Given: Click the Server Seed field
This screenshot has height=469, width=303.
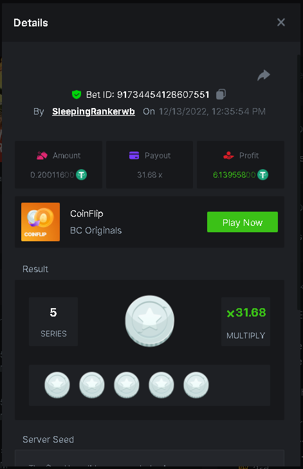Looking at the screenshot, I should 149,459.
